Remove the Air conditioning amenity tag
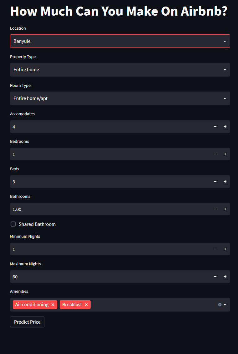Viewport: 238px width, 354px height. coord(53,304)
